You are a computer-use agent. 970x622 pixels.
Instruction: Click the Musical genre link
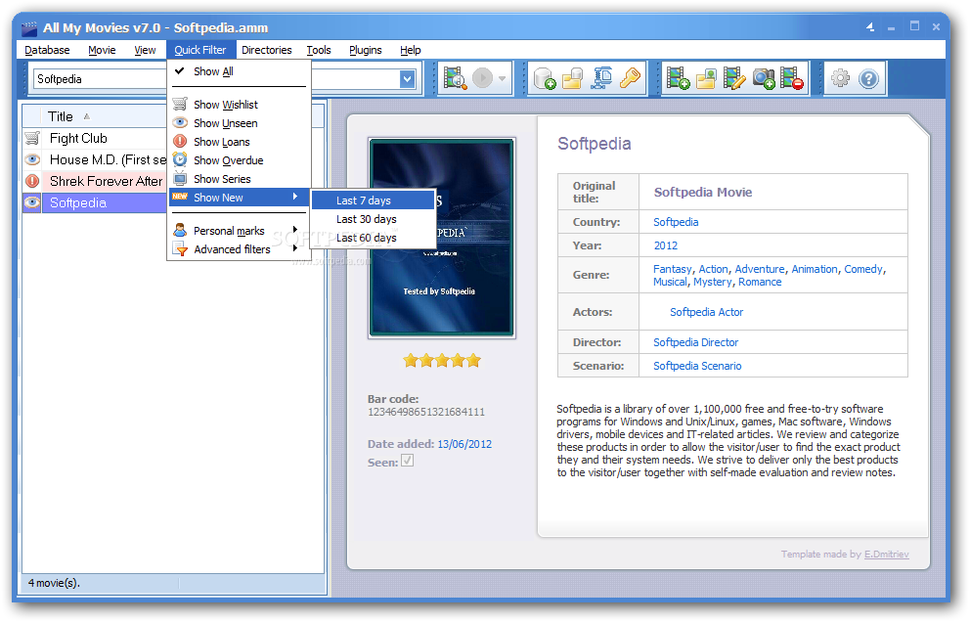click(670, 283)
